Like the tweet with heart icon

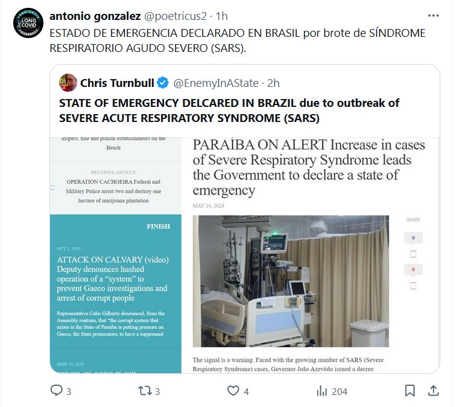233,391
